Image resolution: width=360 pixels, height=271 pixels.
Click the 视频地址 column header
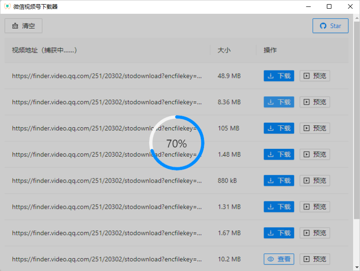[x=44, y=50]
